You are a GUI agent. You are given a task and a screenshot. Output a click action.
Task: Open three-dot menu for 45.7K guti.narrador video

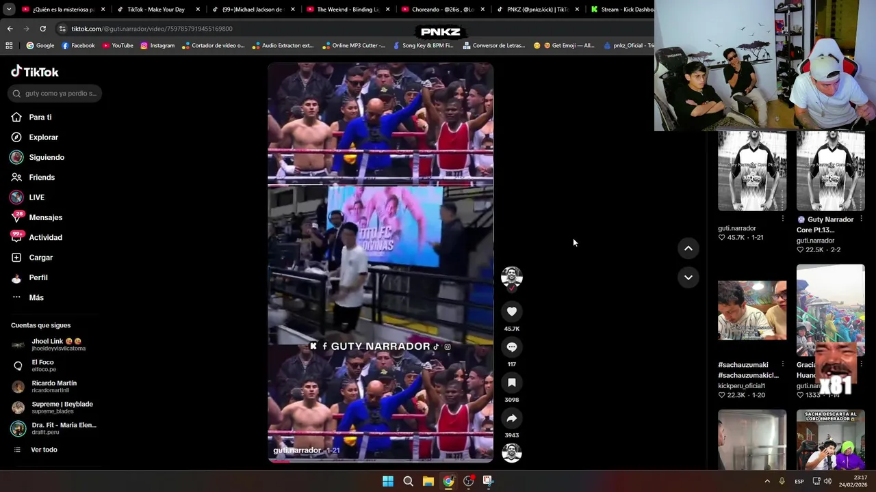[x=782, y=219]
